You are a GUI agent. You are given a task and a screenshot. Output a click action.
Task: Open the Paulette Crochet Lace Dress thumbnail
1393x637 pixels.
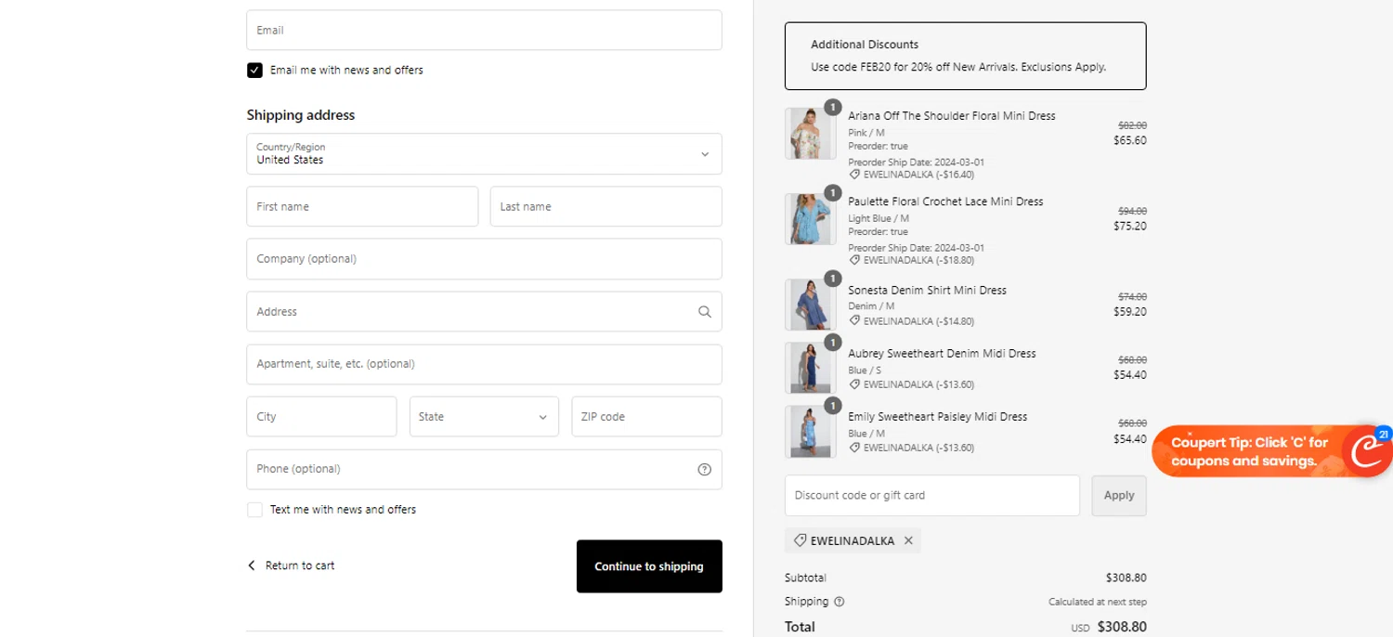(x=809, y=219)
